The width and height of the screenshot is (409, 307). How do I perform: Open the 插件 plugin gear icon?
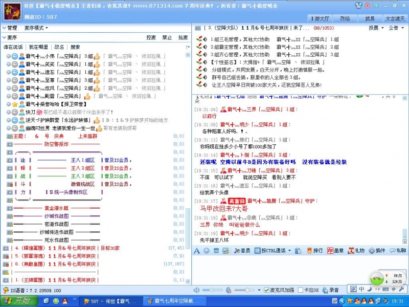pos(377,251)
